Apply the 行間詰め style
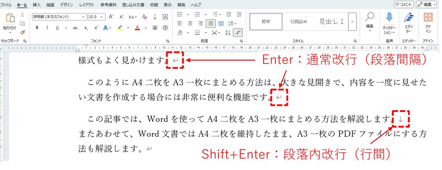This screenshot has height=170, width=442. coord(299,22)
